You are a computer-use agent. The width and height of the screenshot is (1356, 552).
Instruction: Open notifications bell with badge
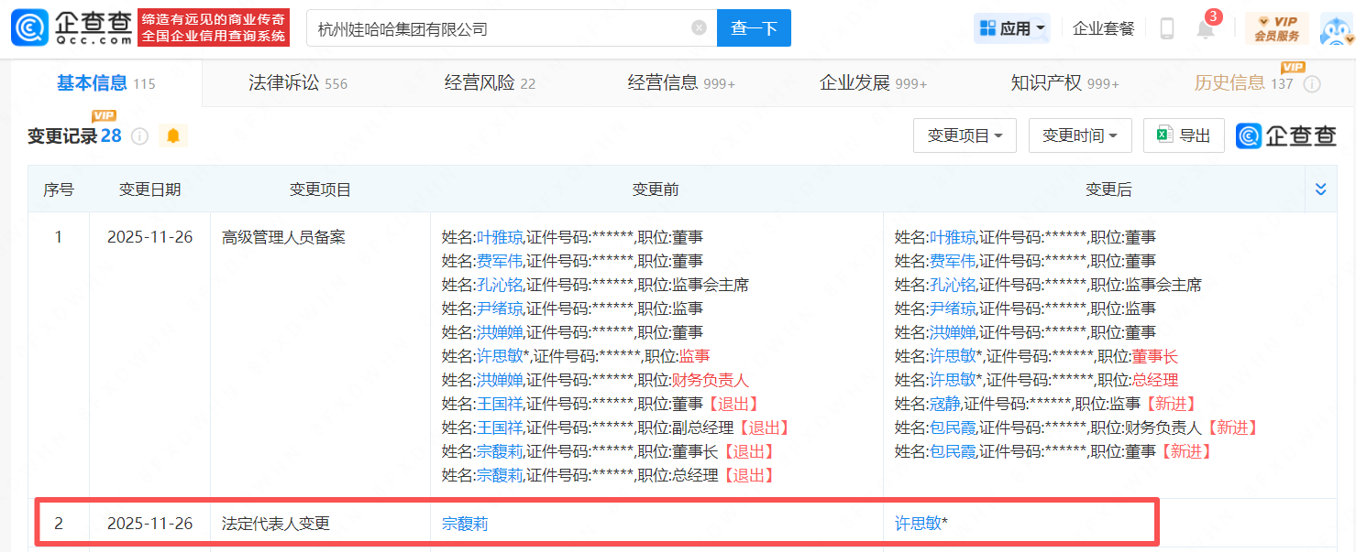pos(1206,28)
